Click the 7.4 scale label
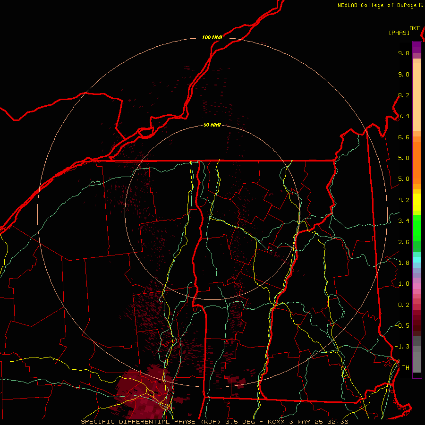This screenshot has width=425, height=425. pos(404,116)
